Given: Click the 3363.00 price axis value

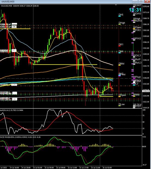Looking at the screenshot, I should (x=146, y=30).
